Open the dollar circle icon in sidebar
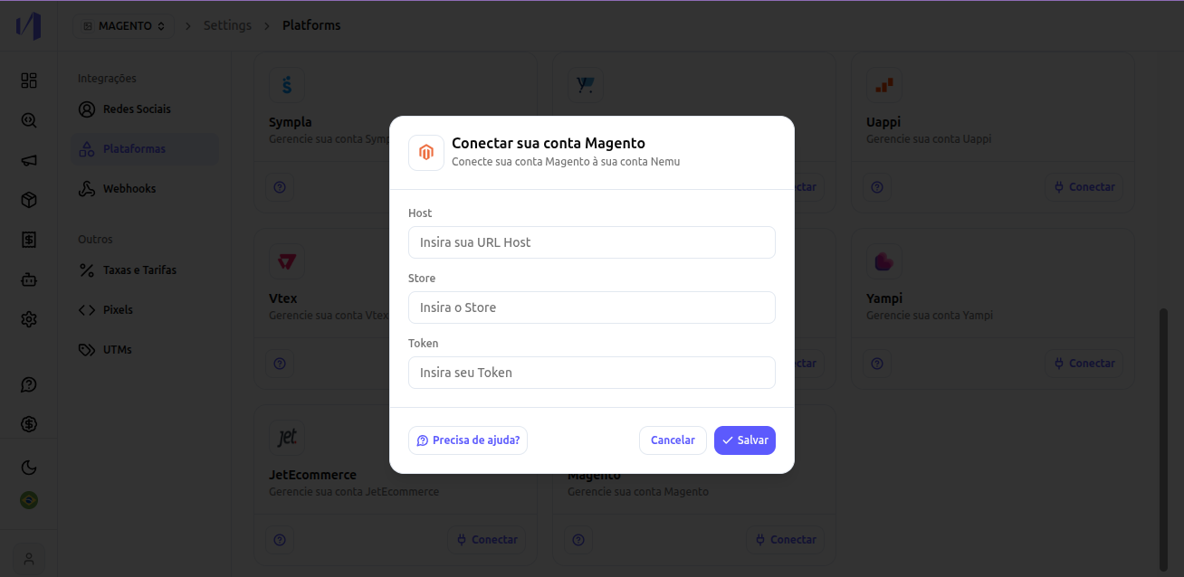Screen dimensions: 1184x577 click(29, 424)
